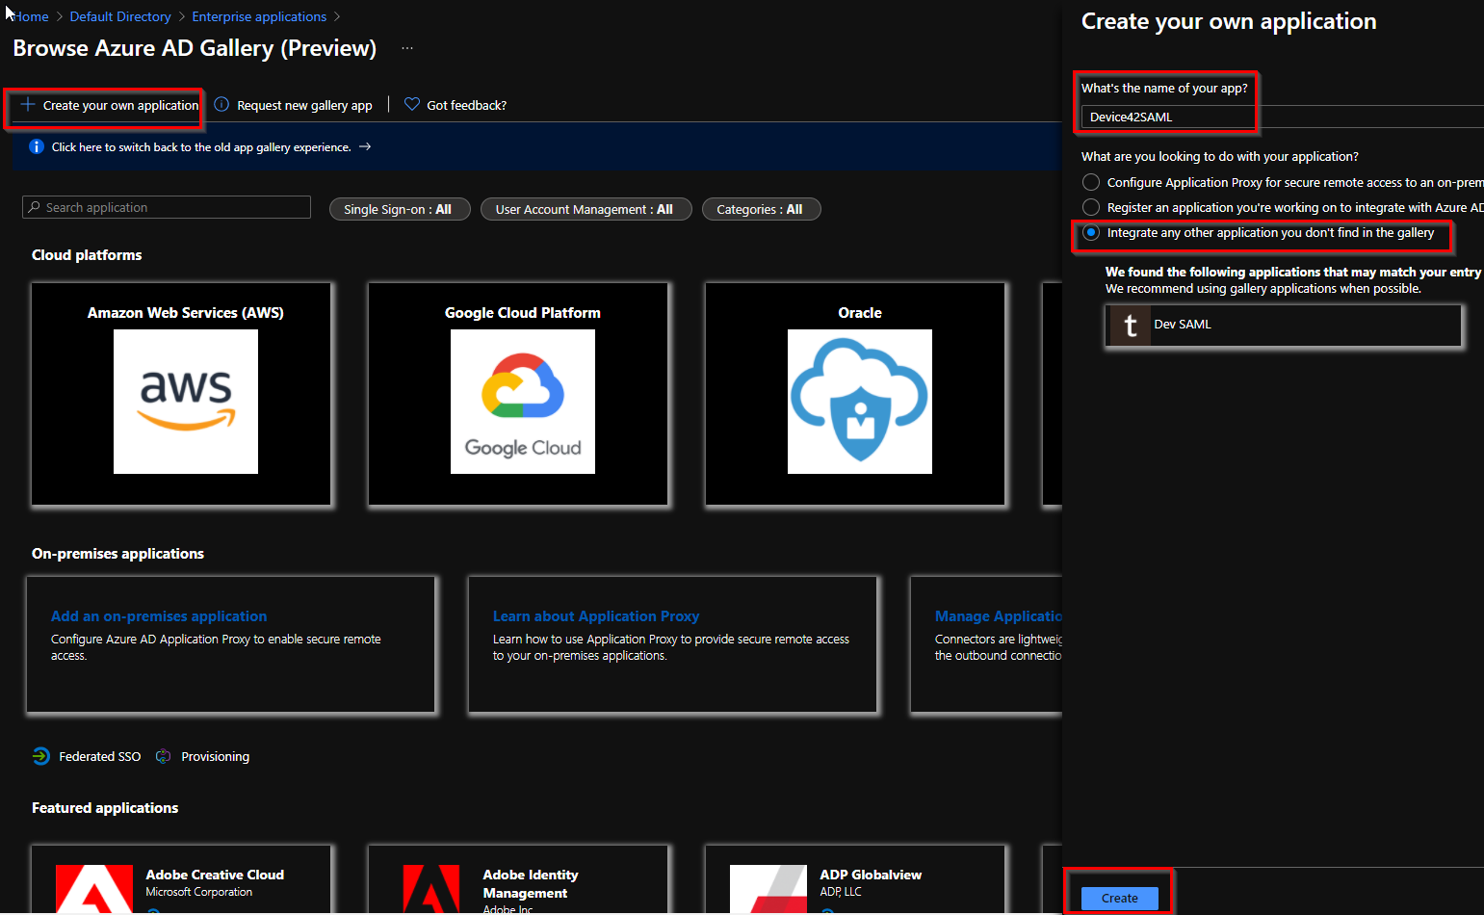Click the info icon beside Request new gallery app
This screenshot has width=1484, height=915.
[x=221, y=104]
